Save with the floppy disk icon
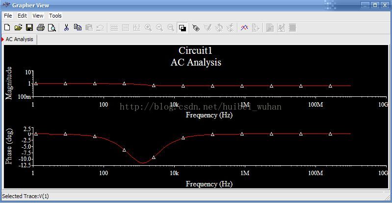This screenshot has width=392, height=203. (x=29, y=27)
